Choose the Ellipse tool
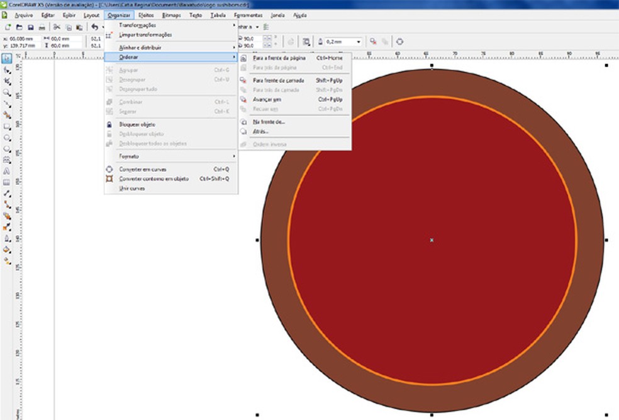This screenshot has height=420, width=619. click(x=7, y=137)
